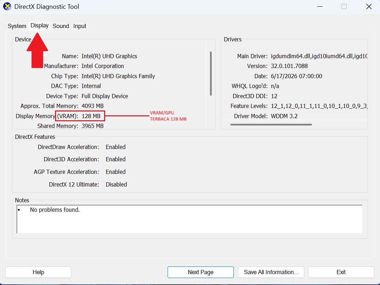This screenshot has height=285, width=380.
Task: Click the Device panel vertical scrollbar
Action: pyautogui.click(x=211, y=73)
